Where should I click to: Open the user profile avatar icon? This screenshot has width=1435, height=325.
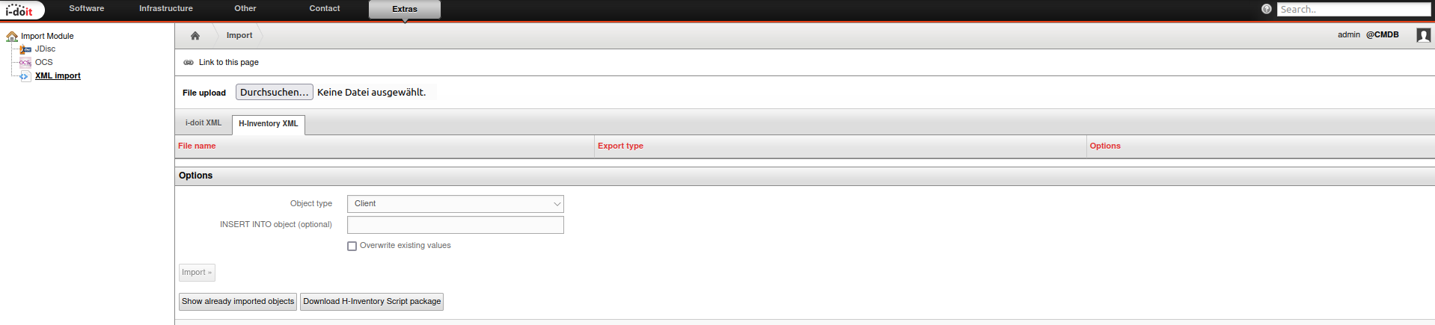1423,35
